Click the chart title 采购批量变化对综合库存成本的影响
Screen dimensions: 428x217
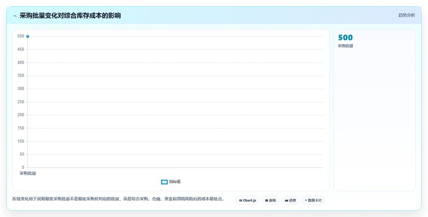pos(70,15)
